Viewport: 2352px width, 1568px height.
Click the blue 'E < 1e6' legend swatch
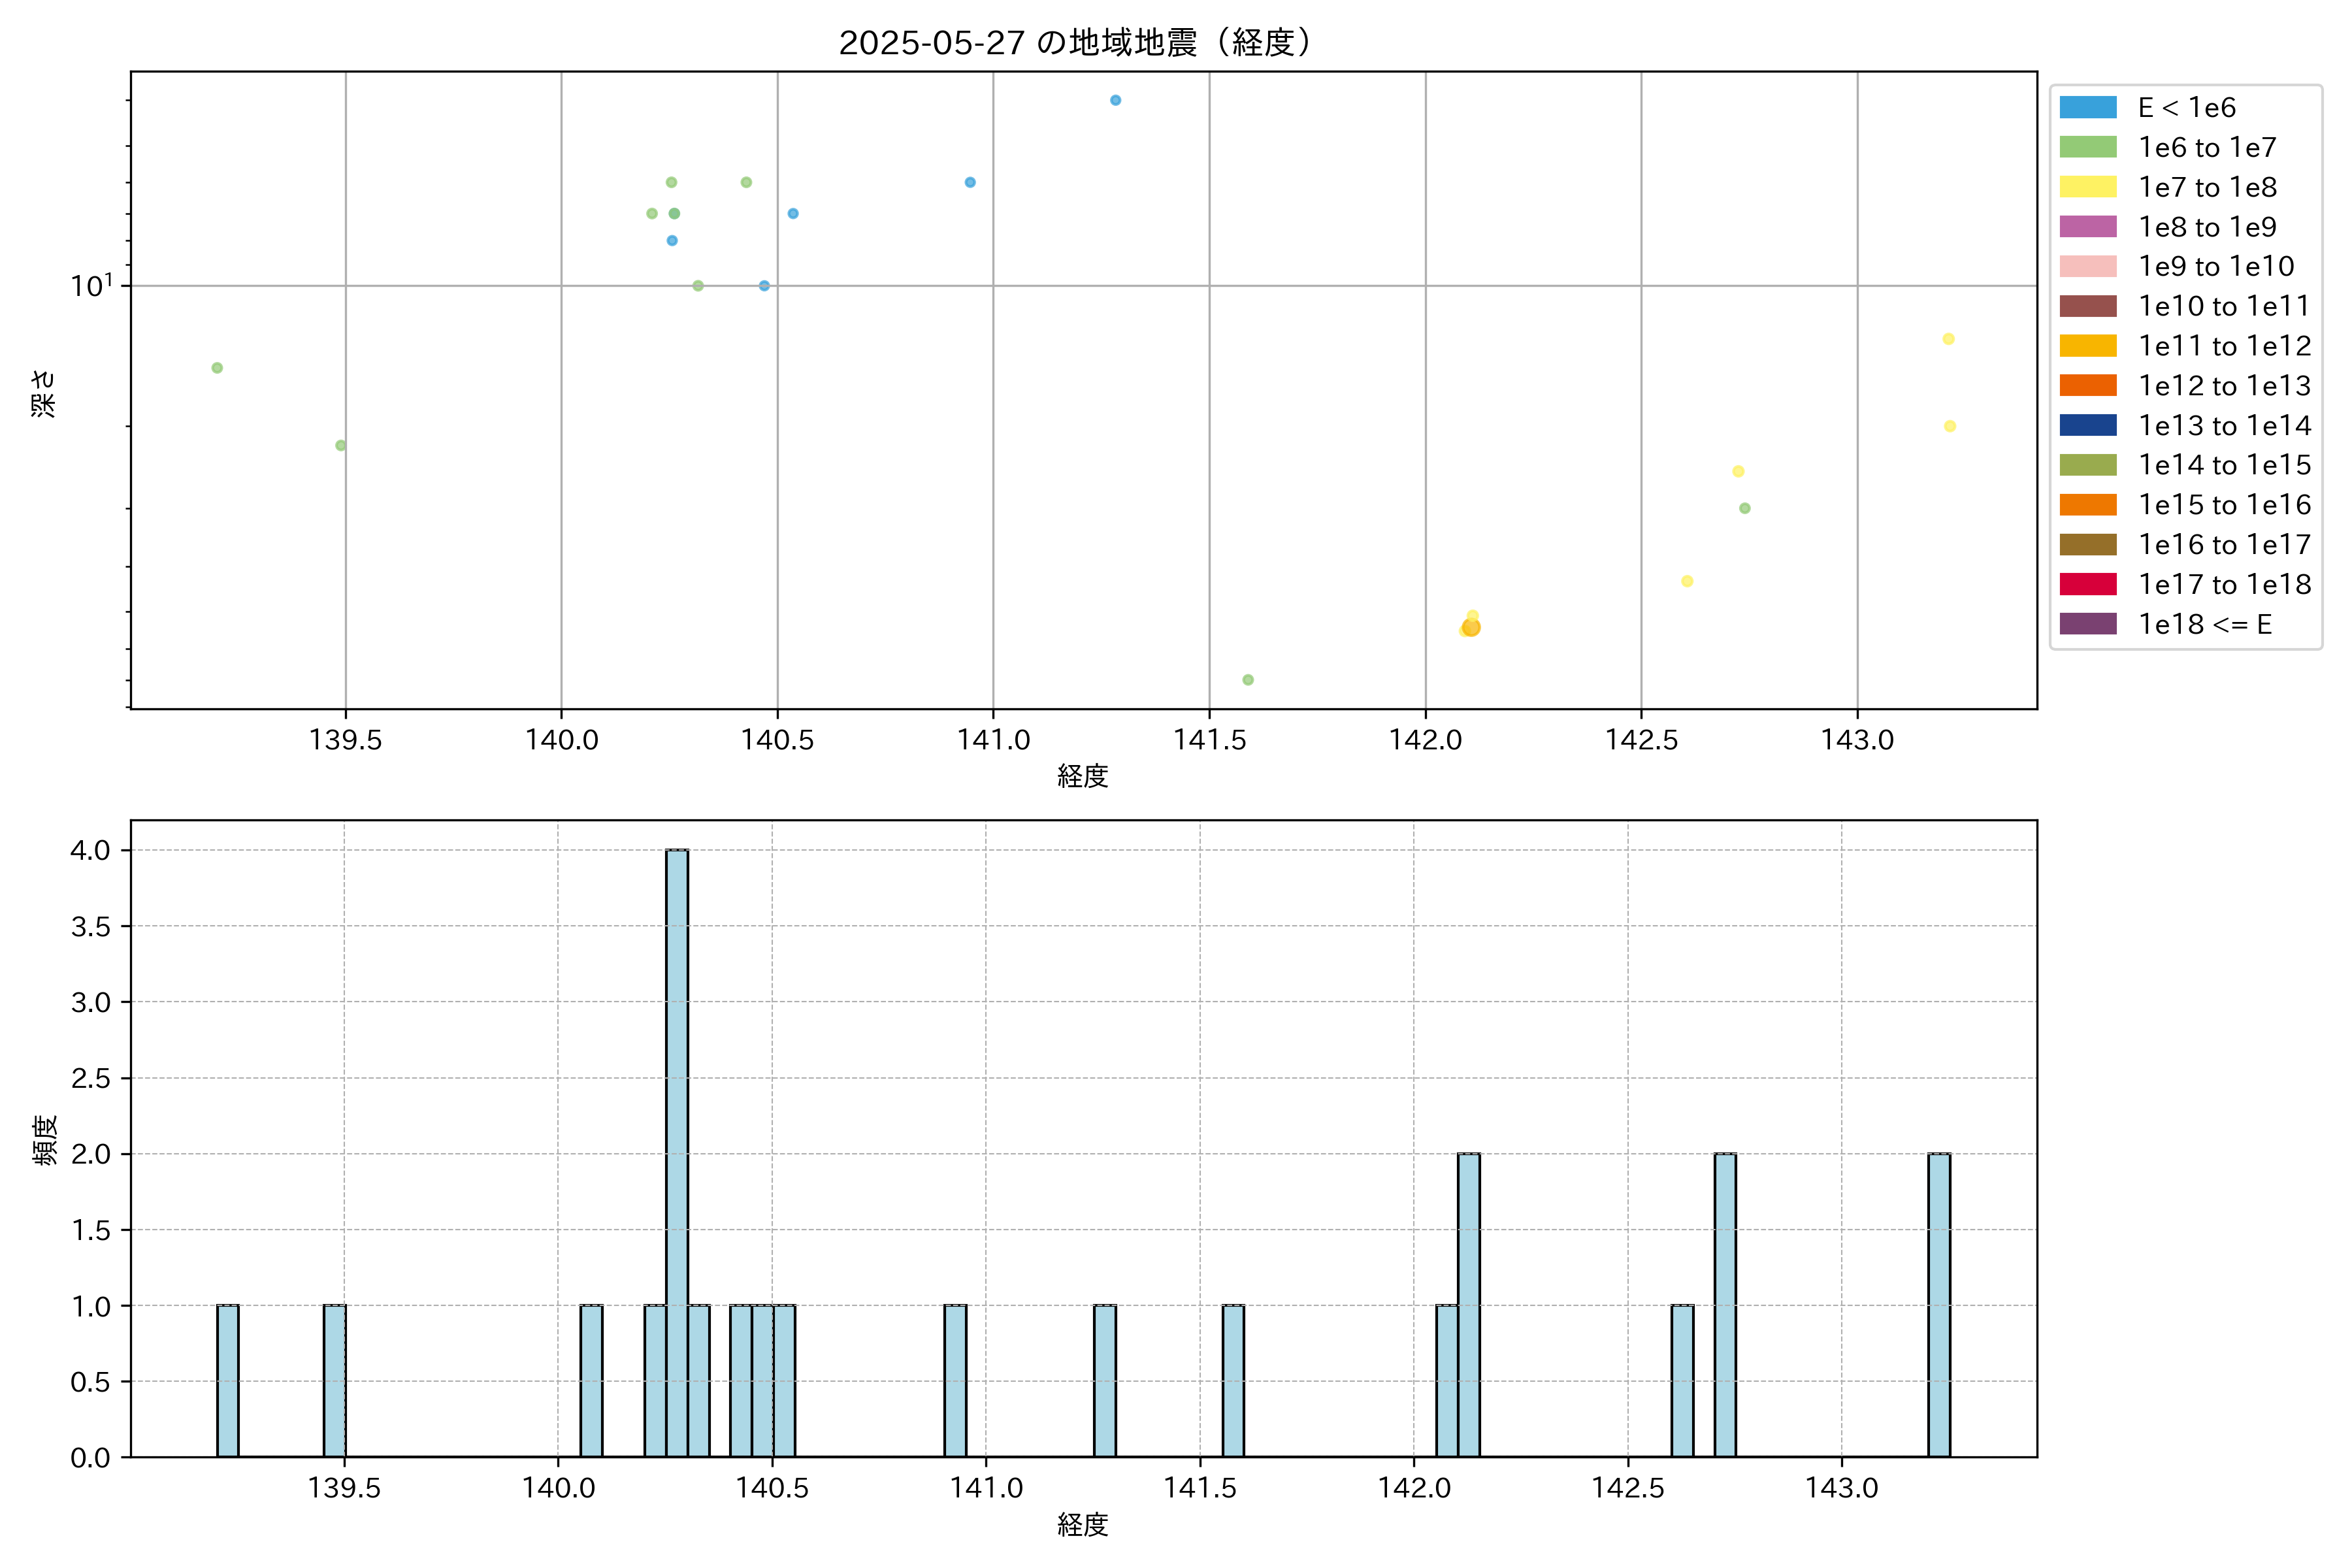pos(2088,108)
